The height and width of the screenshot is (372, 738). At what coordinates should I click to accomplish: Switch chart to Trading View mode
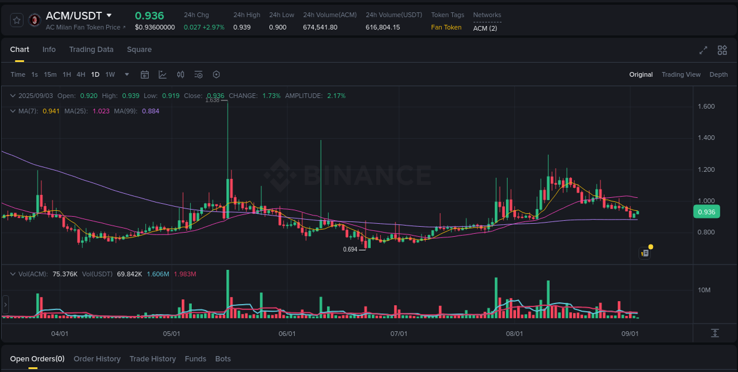click(x=681, y=74)
